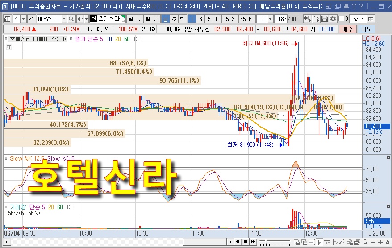Image resolution: width=392 pixels, height=248 pixels.
Task: Toggle the 거래량 volume indicator checkbox
Action: pos(6,207)
